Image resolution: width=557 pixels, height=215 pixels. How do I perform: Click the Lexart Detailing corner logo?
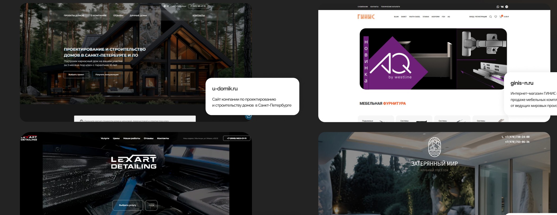click(29, 138)
